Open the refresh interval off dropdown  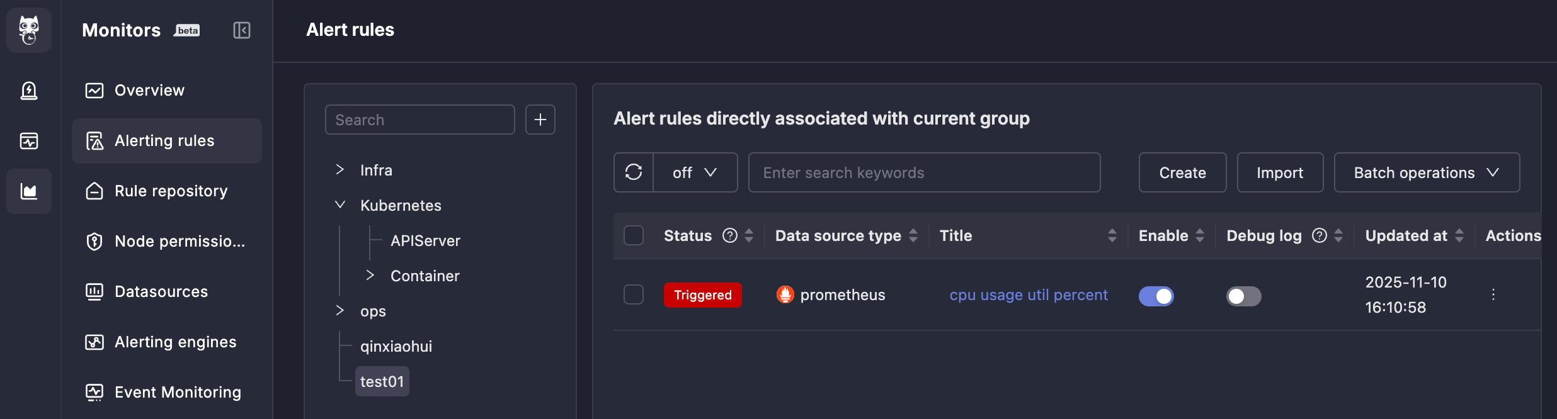695,172
